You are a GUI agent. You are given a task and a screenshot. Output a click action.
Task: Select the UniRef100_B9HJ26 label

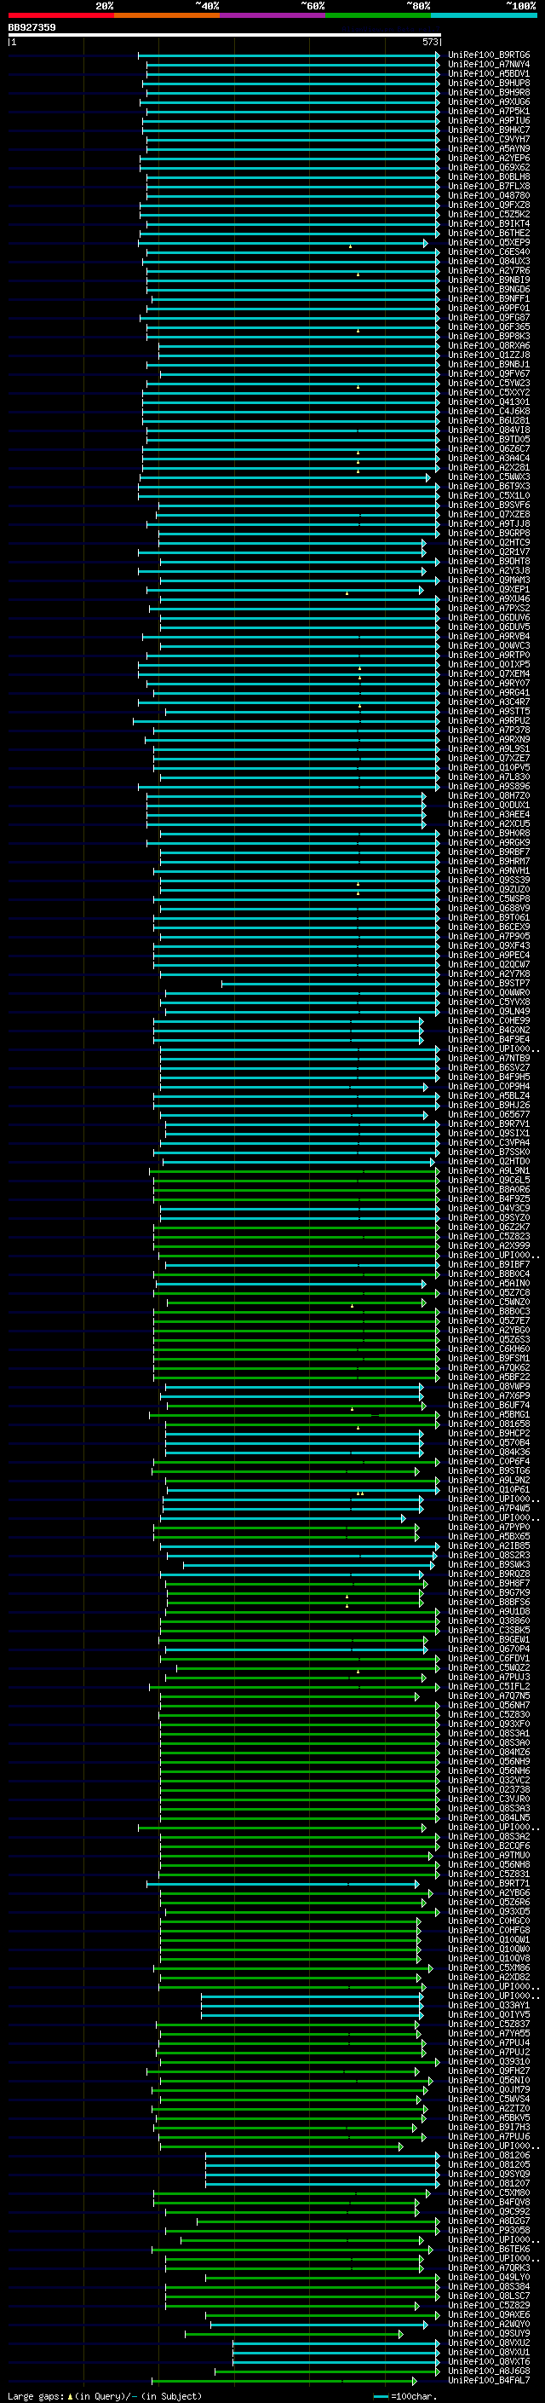[x=489, y=1106]
